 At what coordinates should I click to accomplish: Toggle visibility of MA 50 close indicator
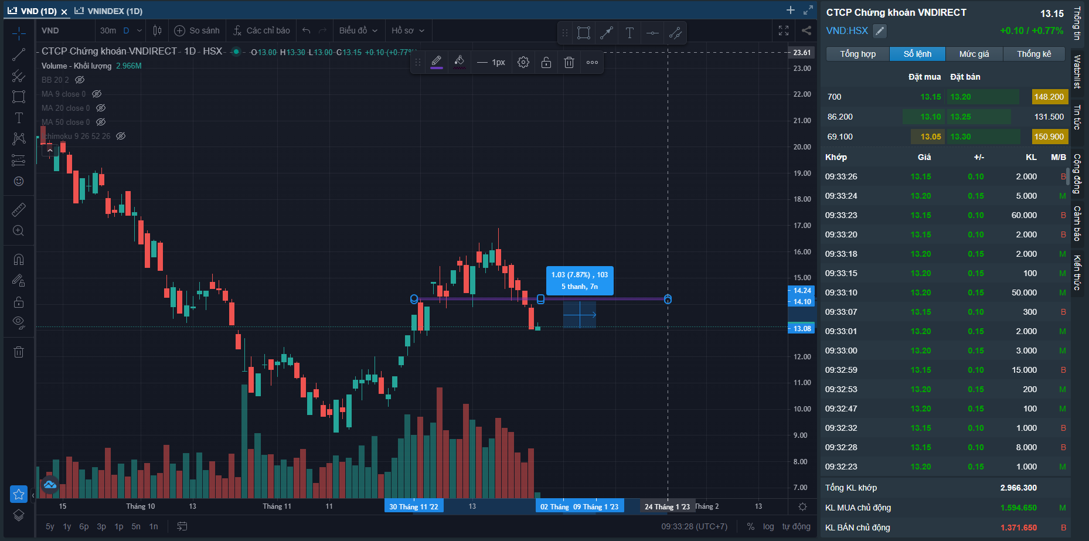pos(101,122)
